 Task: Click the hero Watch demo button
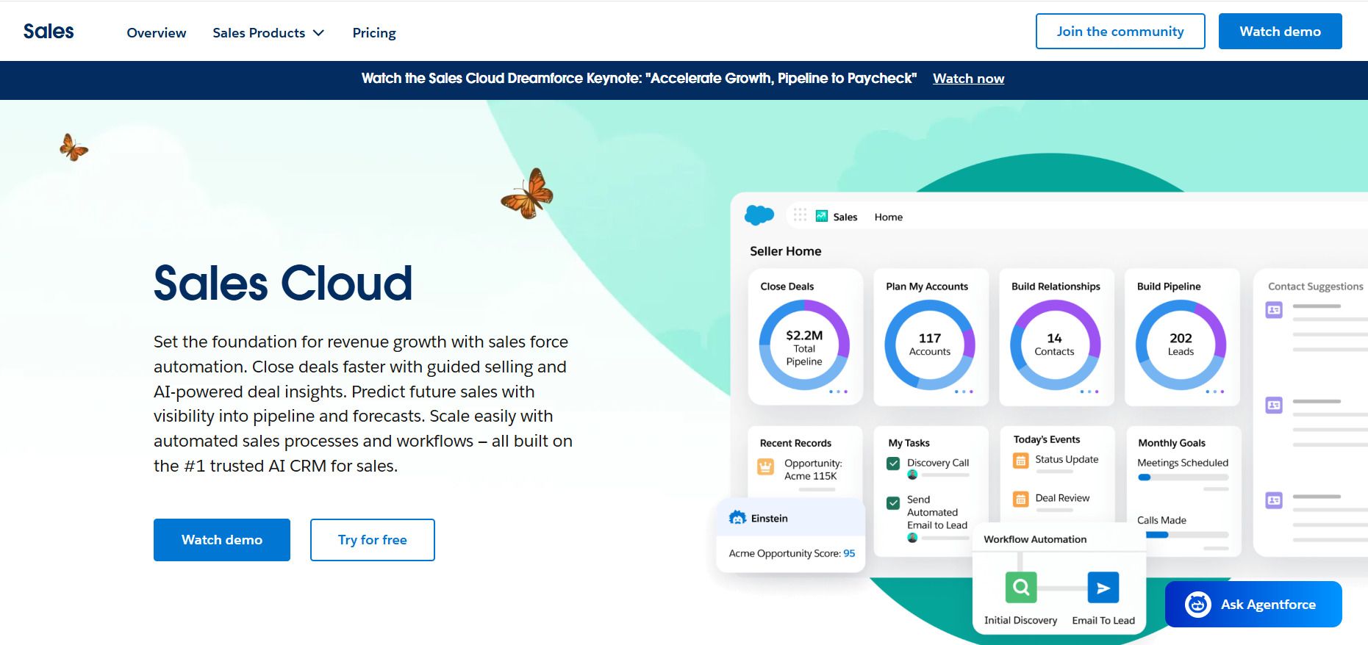(x=222, y=540)
